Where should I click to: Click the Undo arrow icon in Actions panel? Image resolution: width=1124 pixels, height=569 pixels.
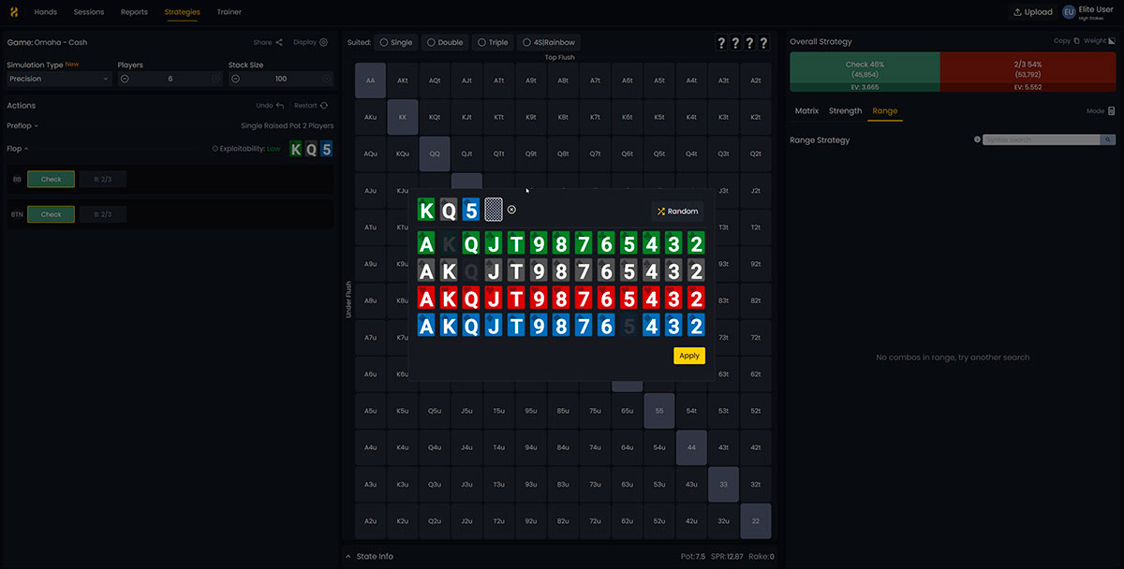point(280,105)
